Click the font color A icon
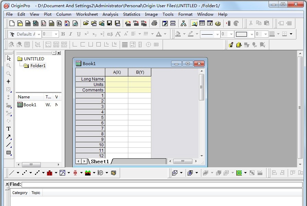Viewport: 307px width, 206px height. point(159,34)
